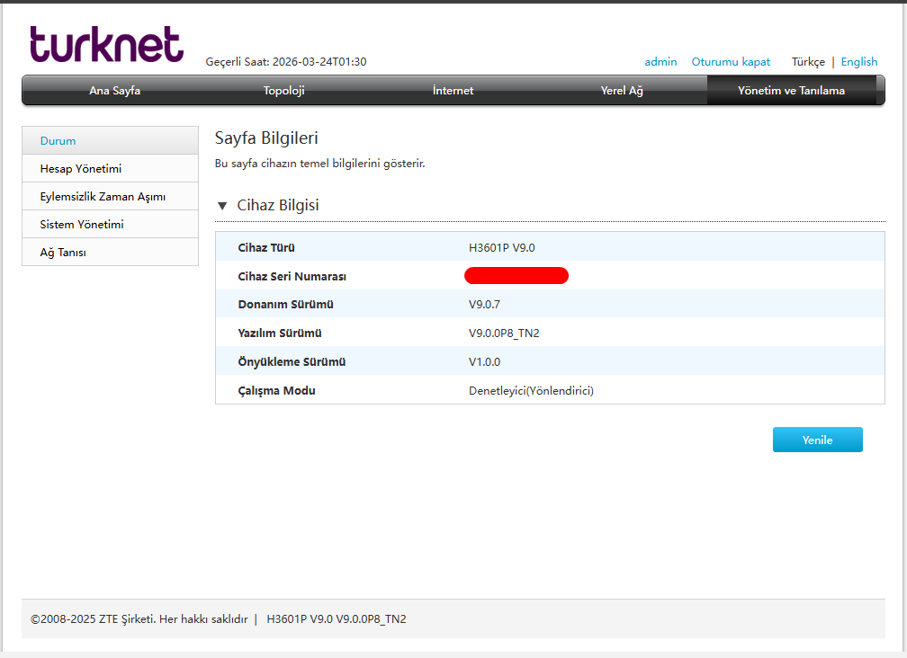The image size is (907, 658).
Task: Open the İnternet tab
Action: (453, 90)
